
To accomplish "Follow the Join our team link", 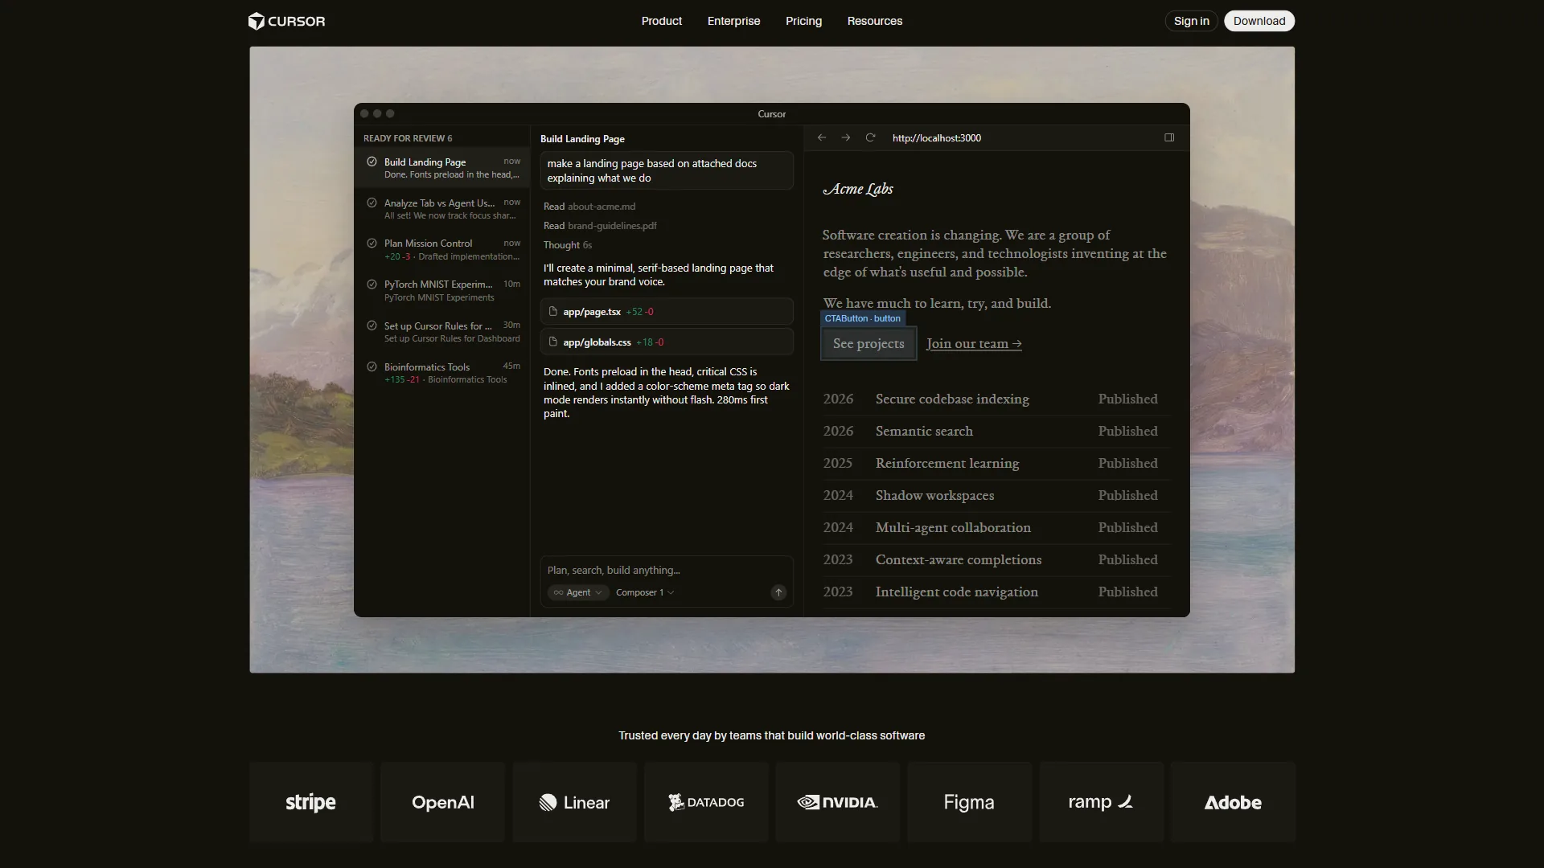I will click(974, 344).
